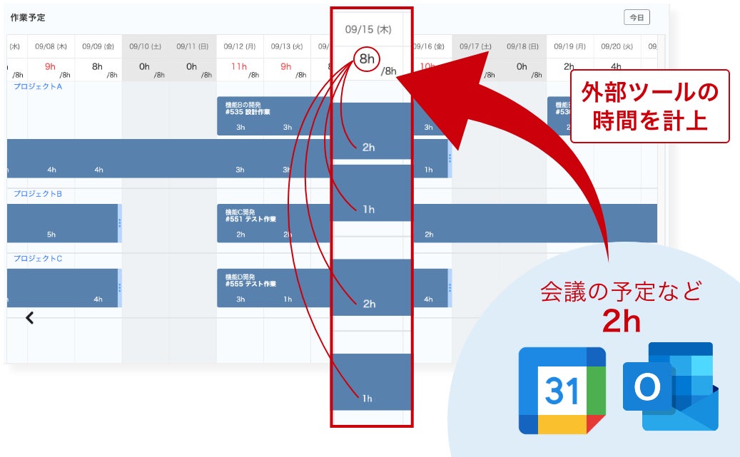This screenshot has width=740, height=457.
Task: Click the 2h total under 09/19
Action: tap(569, 66)
